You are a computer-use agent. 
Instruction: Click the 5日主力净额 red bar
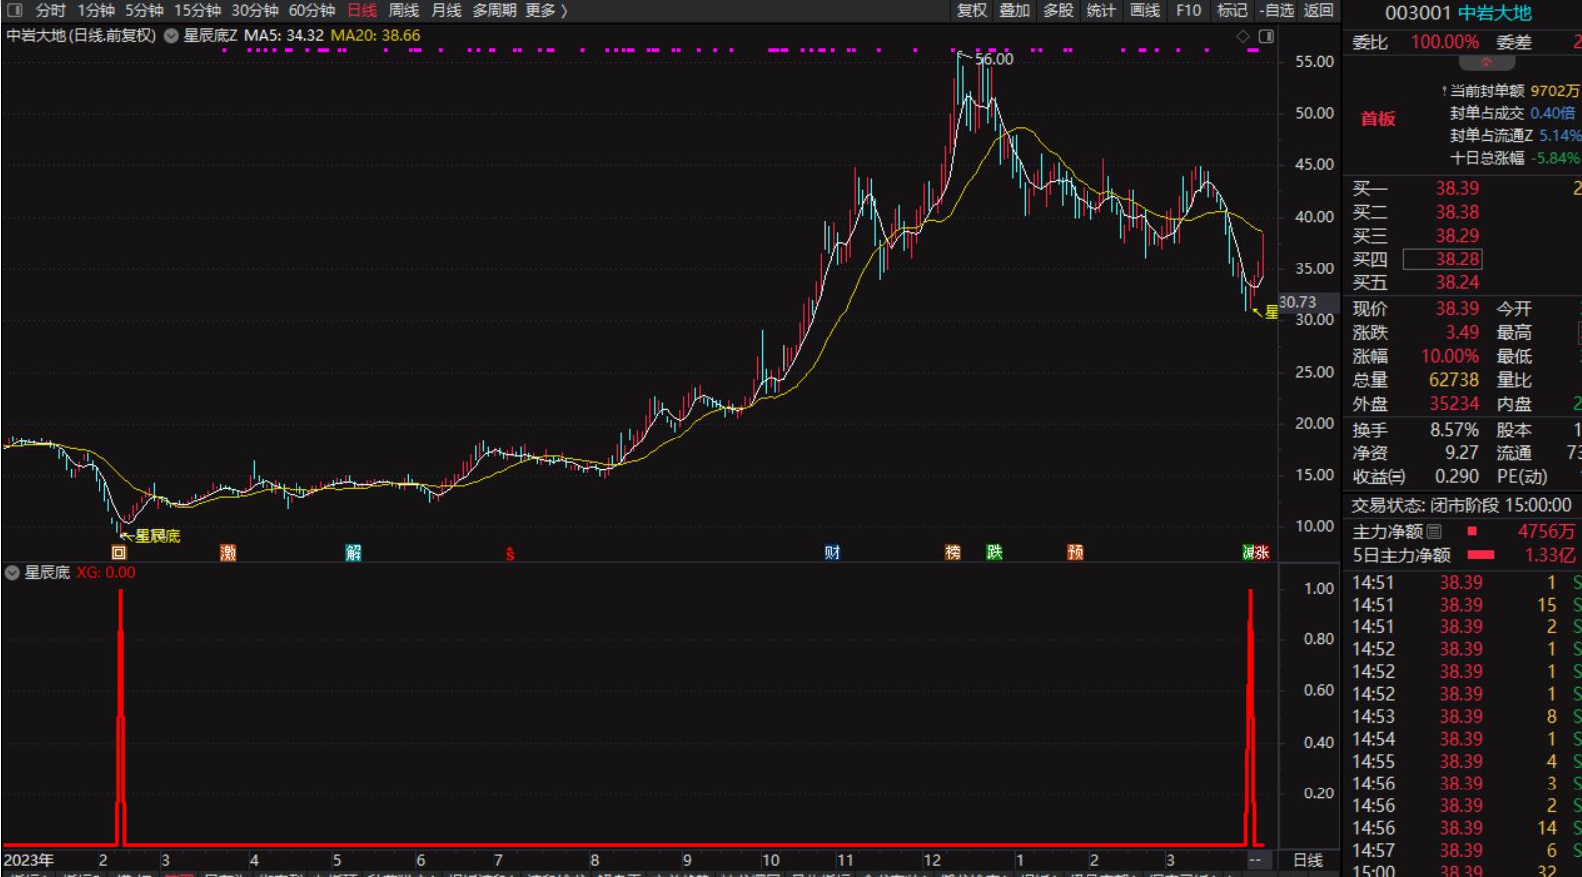click(x=1481, y=555)
